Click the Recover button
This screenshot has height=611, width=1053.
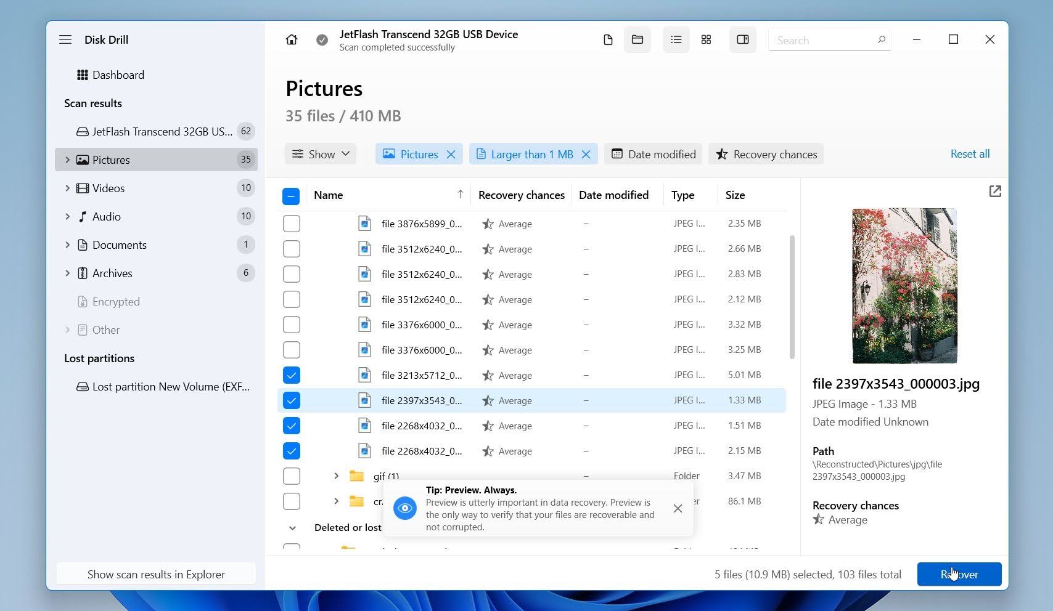pyautogui.click(x=959, y=574)
